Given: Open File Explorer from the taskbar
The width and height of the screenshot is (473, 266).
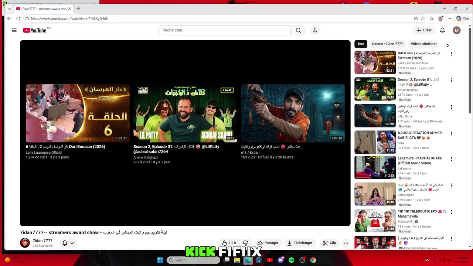Looking at the screenshot, I should pyautogui.click(x=237, y=260).
